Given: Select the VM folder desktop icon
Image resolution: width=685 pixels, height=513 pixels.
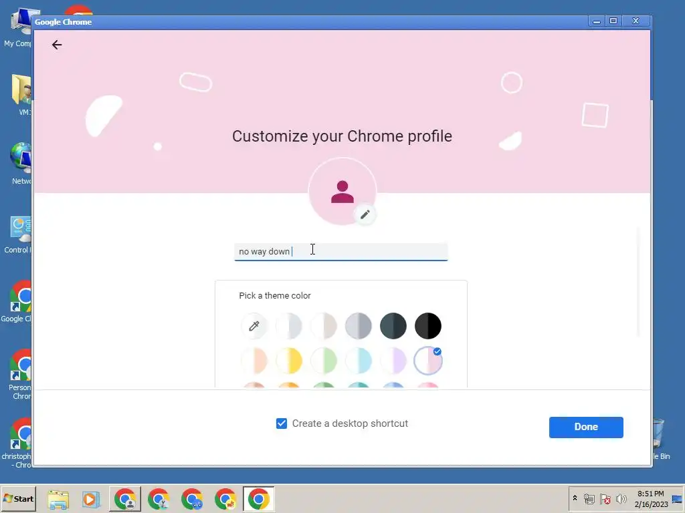Looking at the screenshot, I should 22,94.
